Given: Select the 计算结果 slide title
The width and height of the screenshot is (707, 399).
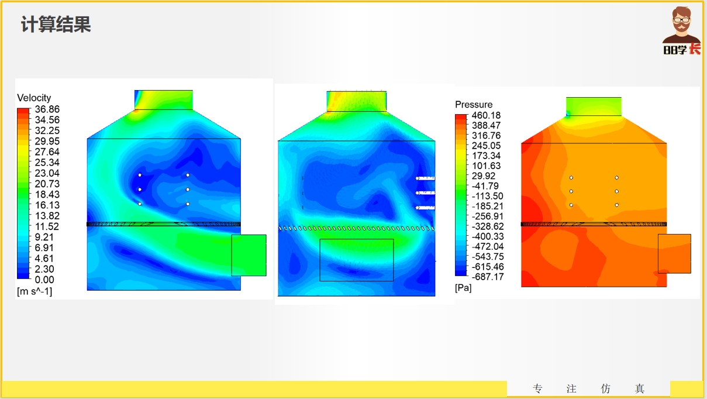Looking at the screenshot, I should 56,25.
